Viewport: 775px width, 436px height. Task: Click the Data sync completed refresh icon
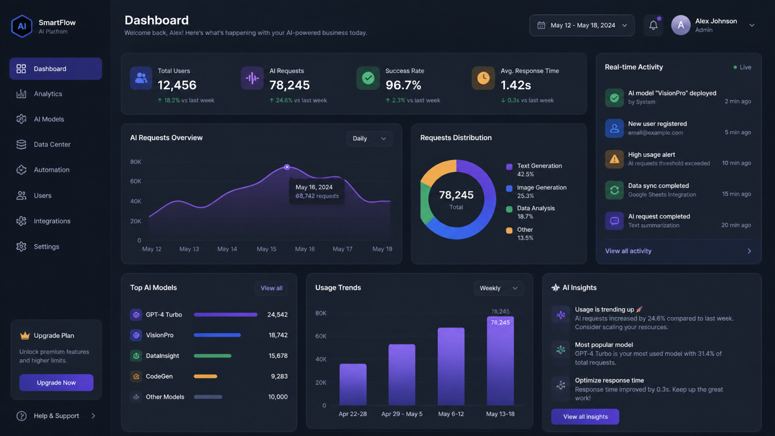[x=614, y=190]
